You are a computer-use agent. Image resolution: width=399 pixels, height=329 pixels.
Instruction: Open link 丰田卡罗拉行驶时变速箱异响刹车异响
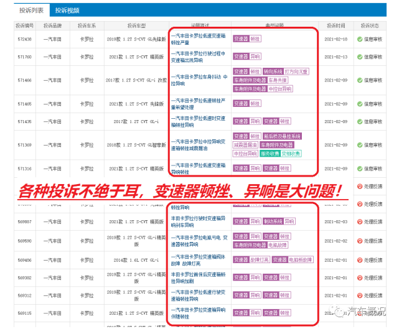198,221
